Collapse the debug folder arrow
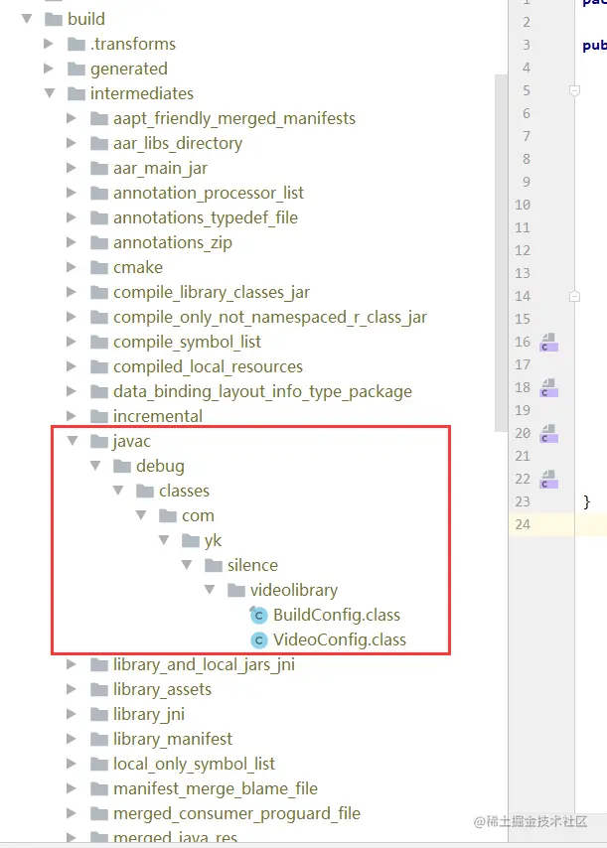 click(95, 466)
